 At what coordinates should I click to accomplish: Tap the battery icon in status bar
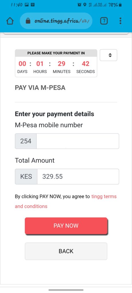point(120,5)
